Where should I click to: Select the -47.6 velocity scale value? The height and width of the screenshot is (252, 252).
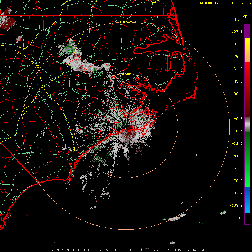(237, 156)
